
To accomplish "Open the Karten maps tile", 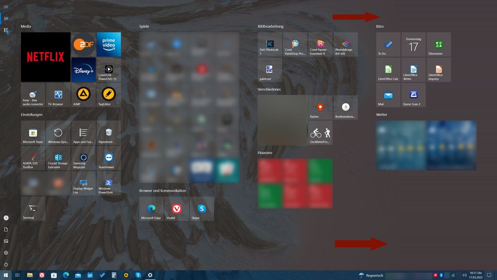I will (x=320, y=107).
